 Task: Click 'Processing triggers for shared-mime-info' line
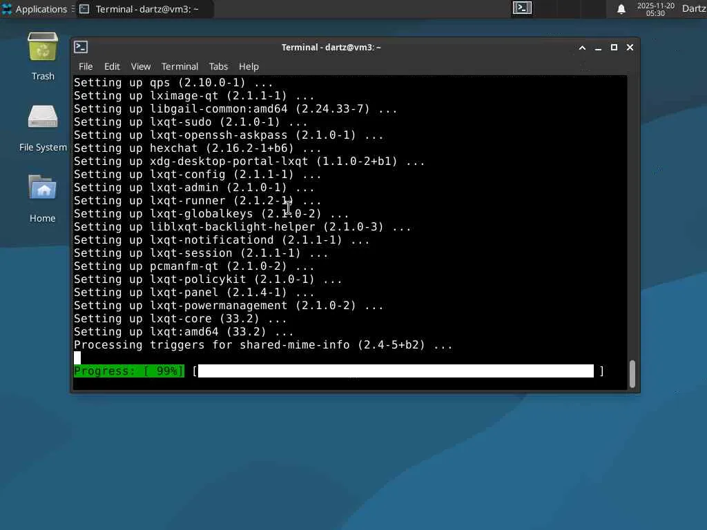click(x=263, y=344)
